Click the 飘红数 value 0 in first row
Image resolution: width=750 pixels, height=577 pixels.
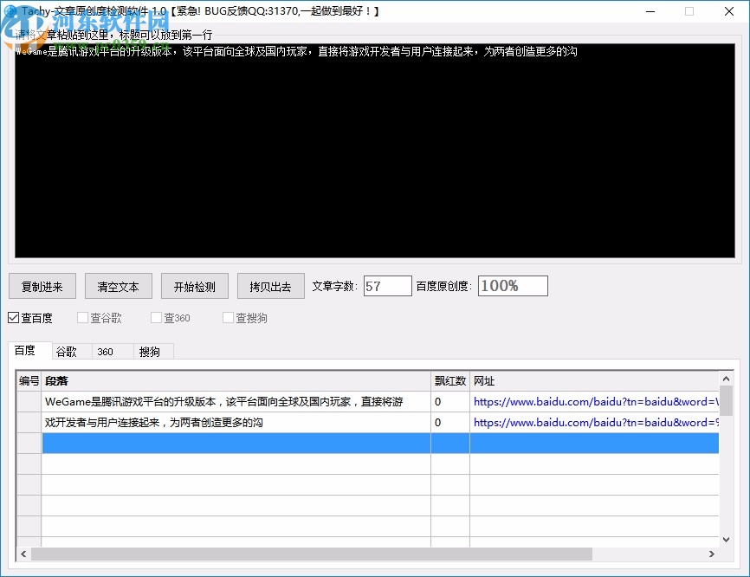coord(450,401)
